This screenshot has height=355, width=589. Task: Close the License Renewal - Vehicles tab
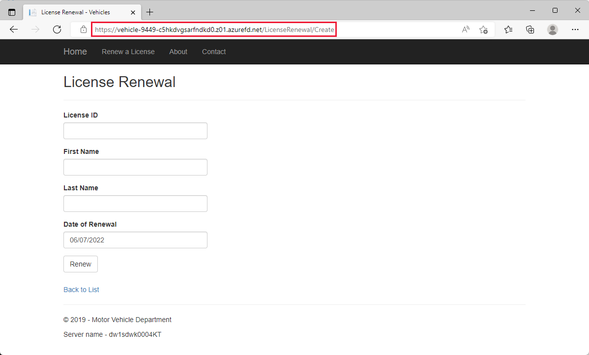(133, 12)
